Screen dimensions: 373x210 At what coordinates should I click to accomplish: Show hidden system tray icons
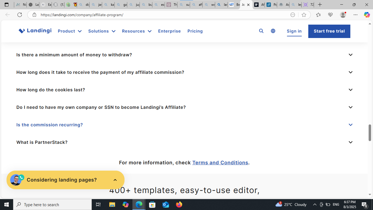315,205
